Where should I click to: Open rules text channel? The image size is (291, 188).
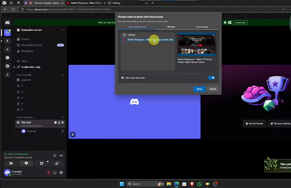(x=40, y=61)
